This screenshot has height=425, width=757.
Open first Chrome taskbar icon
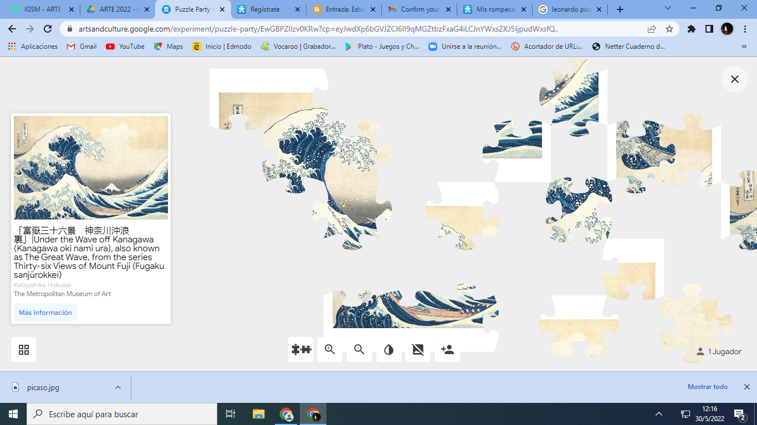coord(286,414)
